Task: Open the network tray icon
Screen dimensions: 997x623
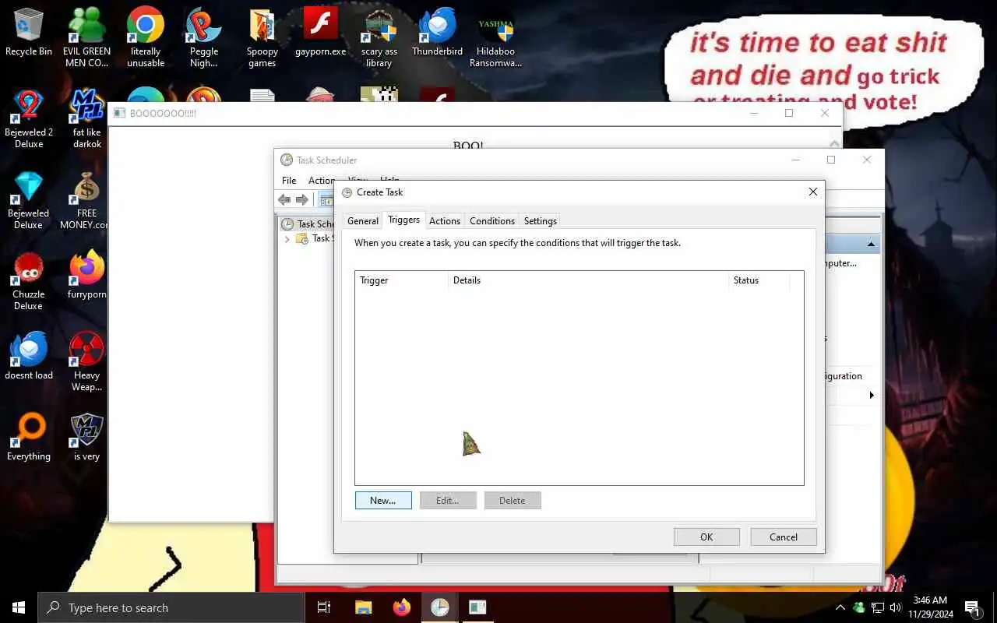Action: pos(878,607)
